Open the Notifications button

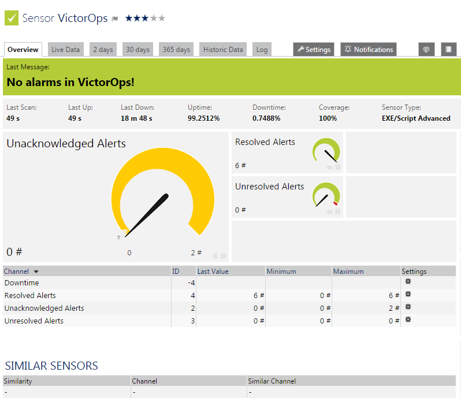368,50
